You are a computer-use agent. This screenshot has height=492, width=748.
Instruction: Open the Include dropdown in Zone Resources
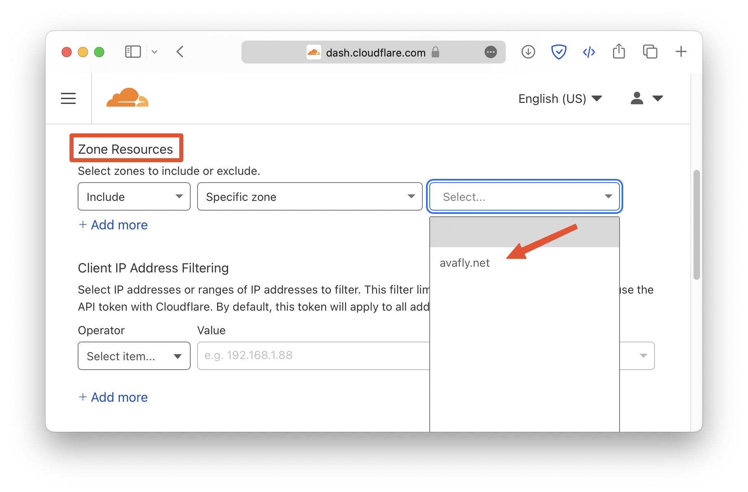(134, 197)
